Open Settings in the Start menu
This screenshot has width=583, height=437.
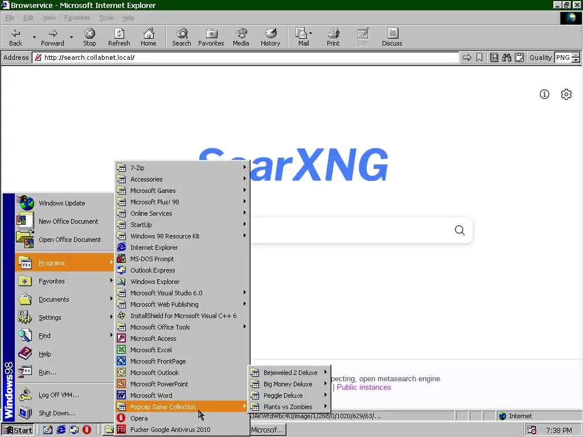click(x=65, y=318)
